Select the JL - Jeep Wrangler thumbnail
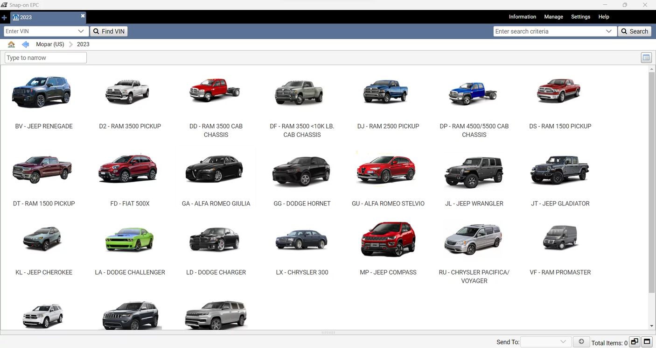Screen dimensions: 656x348 click(474, 173)
